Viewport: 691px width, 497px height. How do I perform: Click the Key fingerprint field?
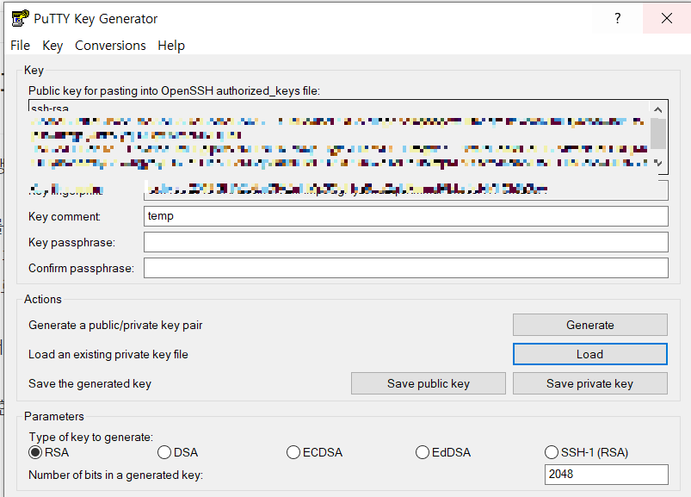(405, 190)
